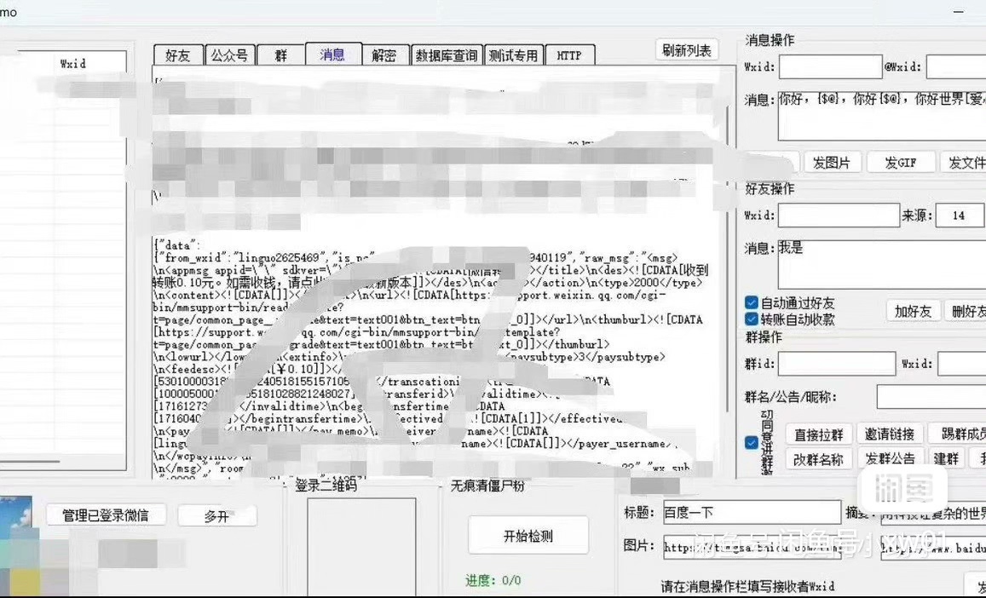This screenshot has width=986, height=598.
Task: Click the {"data": line in the message log
Action: (x=176, y=245)
